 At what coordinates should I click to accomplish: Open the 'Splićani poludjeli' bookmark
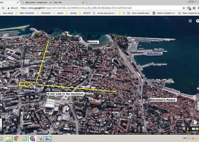pos(164,13)
